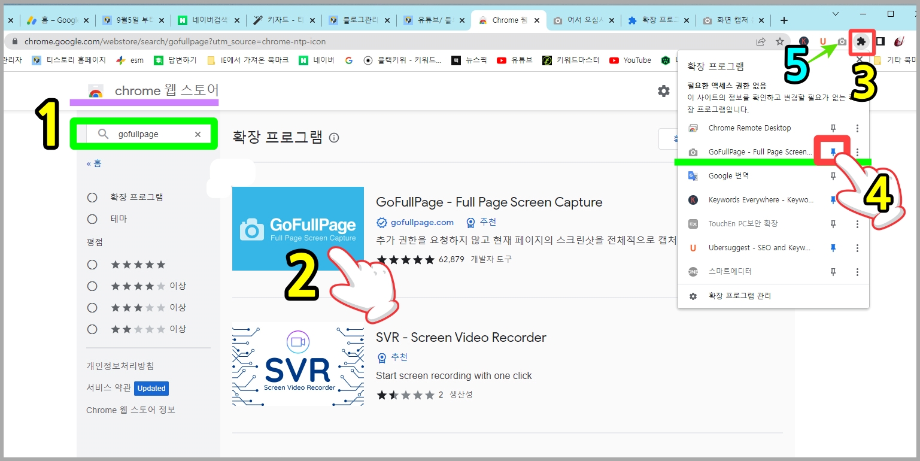Switch to the 블로그관리 tab

[x=358, y=20]
